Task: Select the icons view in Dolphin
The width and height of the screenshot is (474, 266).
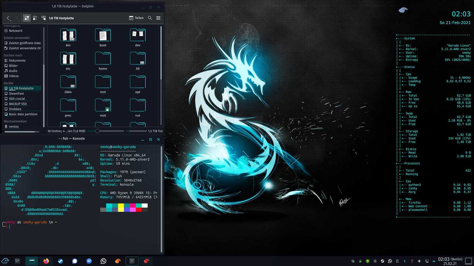Action: click(26, 18)
